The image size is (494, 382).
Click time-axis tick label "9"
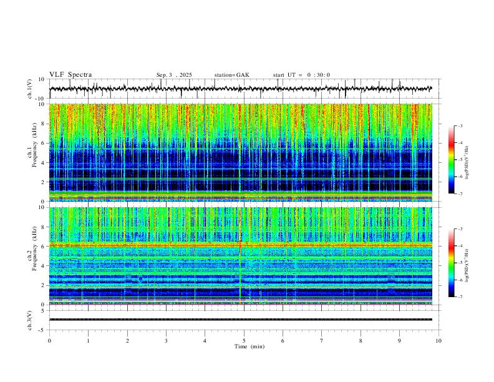click(399, 341)
